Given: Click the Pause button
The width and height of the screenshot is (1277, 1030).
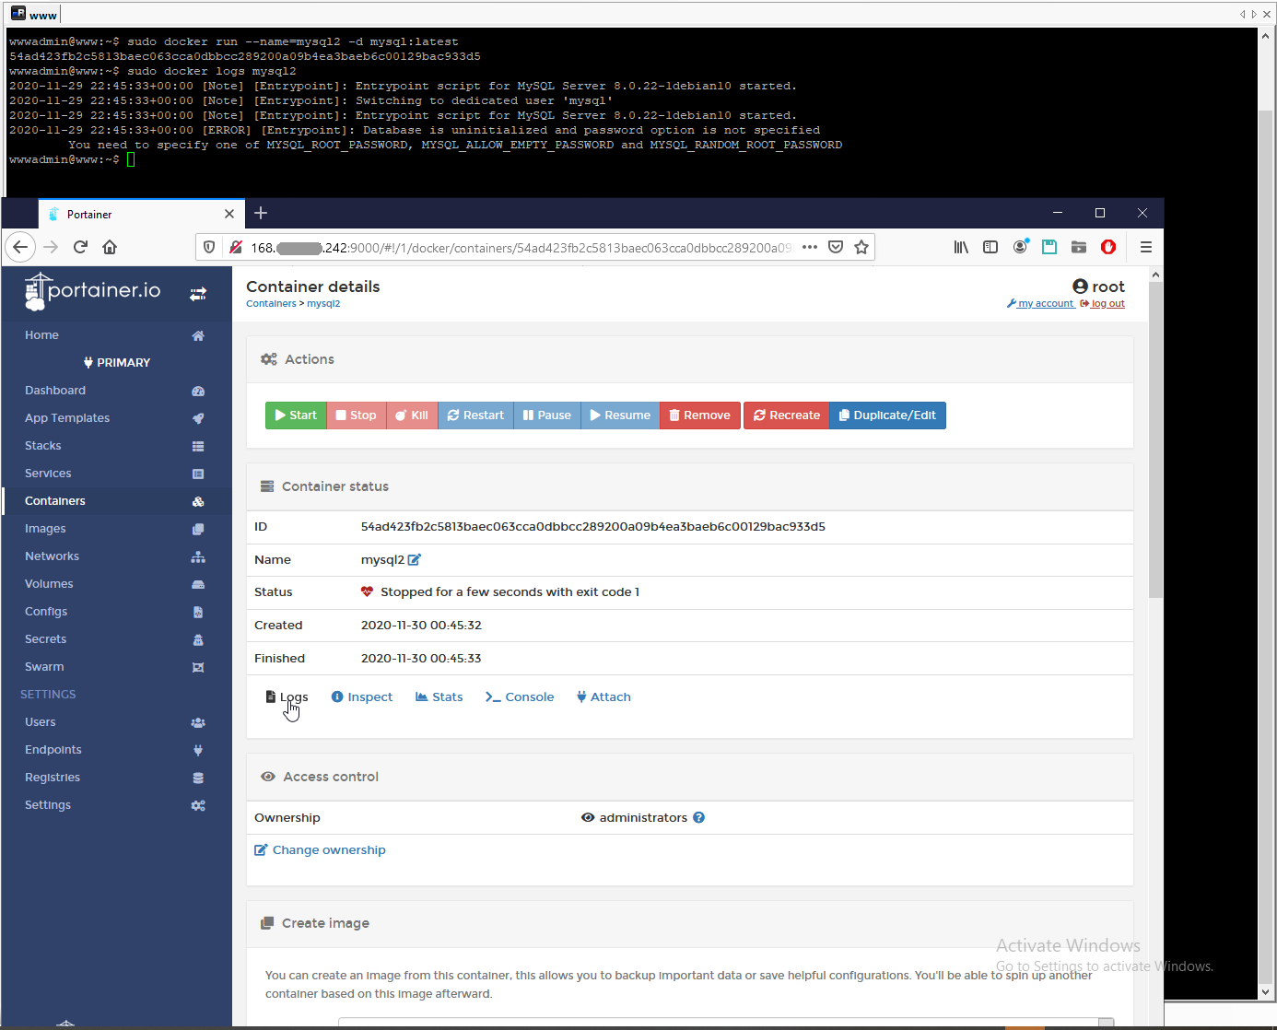Looking at the screenshot, I should (x=547, y=416).
